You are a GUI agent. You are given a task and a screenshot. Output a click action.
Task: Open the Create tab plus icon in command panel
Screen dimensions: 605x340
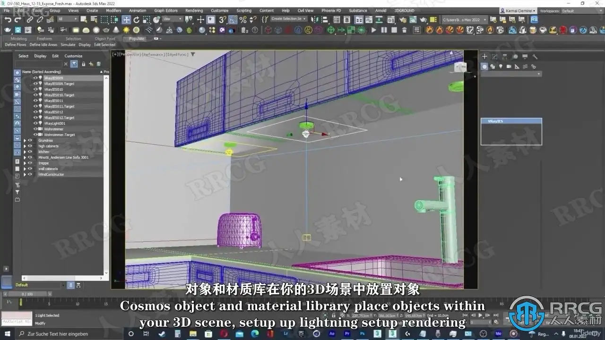(484, 57)
